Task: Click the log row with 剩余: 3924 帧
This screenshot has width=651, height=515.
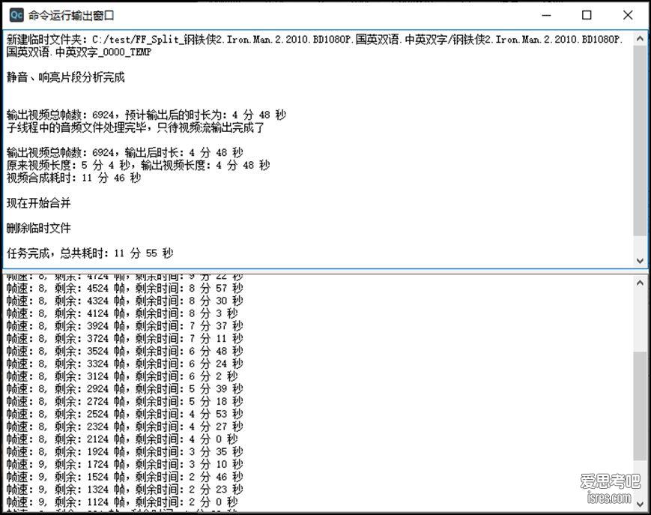Action: pos(124,326)
